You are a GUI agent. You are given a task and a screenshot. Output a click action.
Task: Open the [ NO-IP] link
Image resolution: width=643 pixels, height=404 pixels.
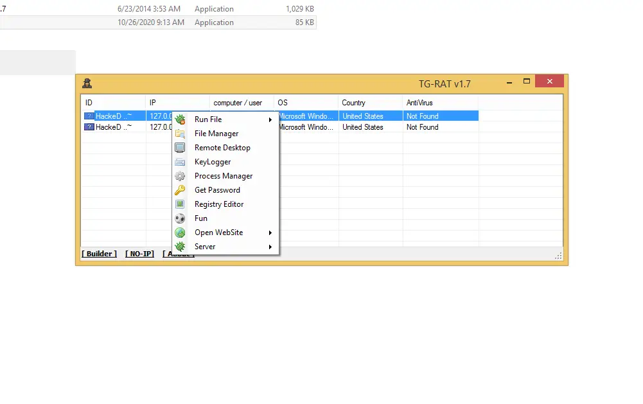tap(139, 254)
